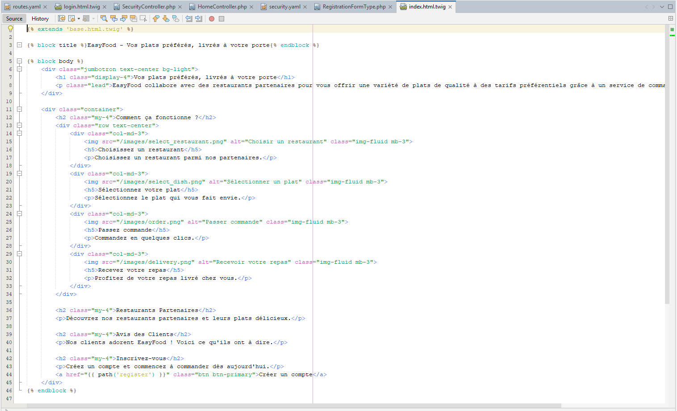Open the security.yaml tab

tap(284, 7)
